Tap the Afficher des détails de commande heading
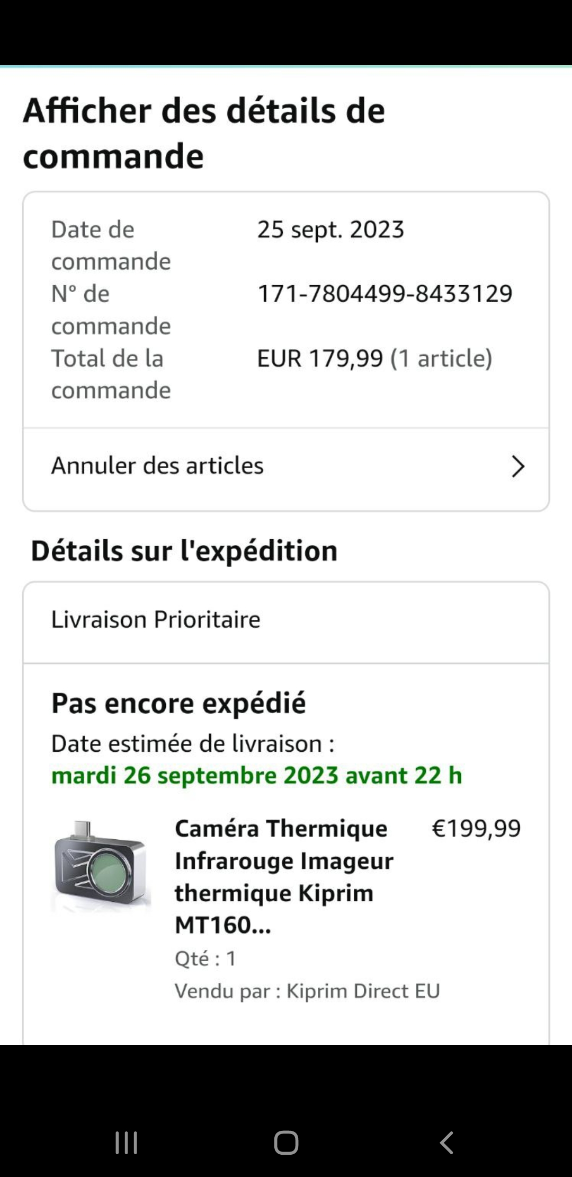Viewport: 572px width, 1177px height. coord(204,133)
